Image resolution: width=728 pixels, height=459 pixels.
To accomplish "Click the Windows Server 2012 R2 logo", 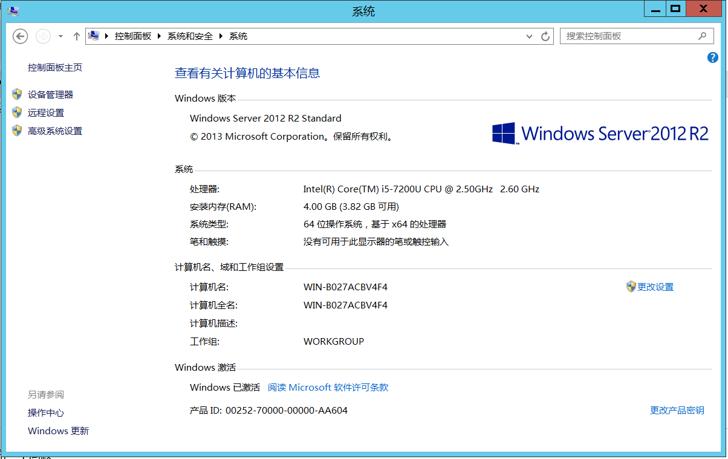I will (x=600, y=133).
